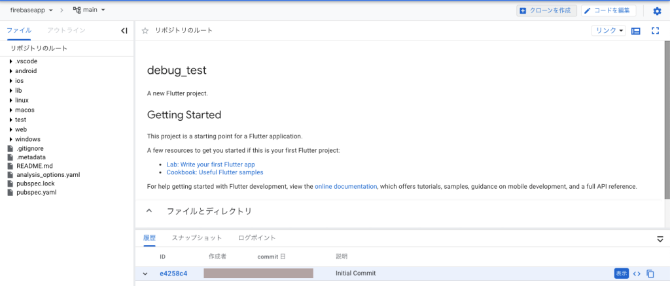Switch to the アウトライン tab
Viewport: 670px width, 286px height.
coord(66,31)
